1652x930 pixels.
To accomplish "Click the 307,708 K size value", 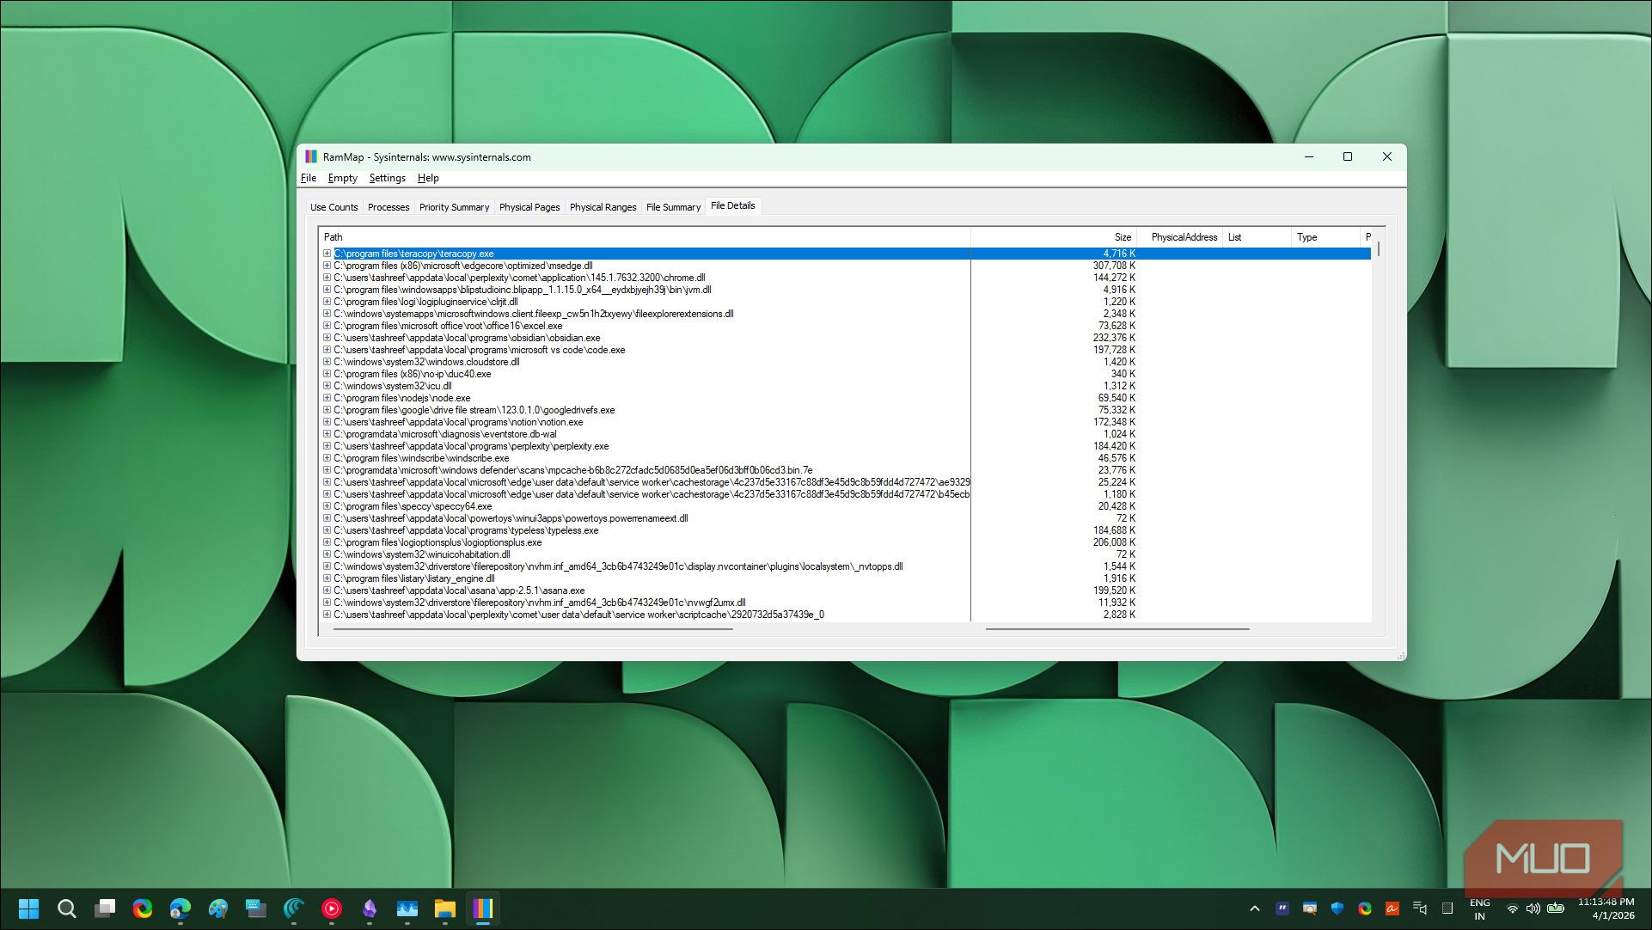I will 1114,266.
